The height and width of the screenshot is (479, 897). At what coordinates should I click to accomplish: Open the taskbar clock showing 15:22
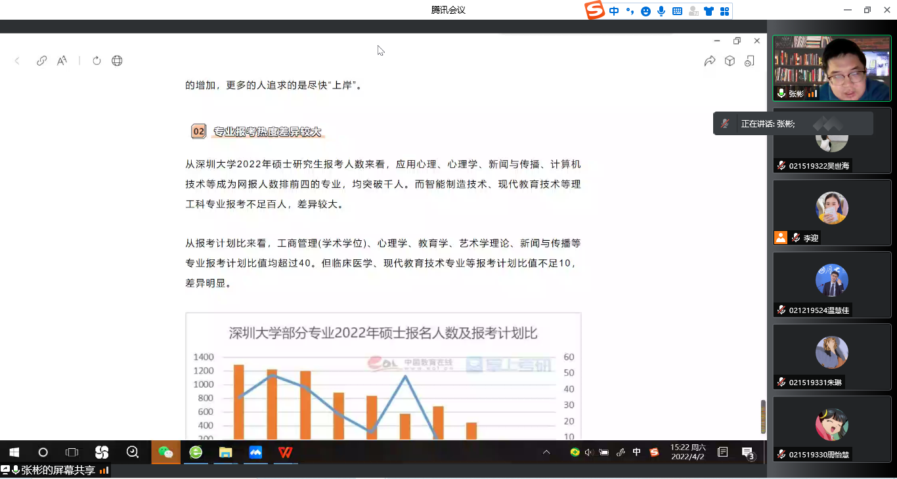688,452
